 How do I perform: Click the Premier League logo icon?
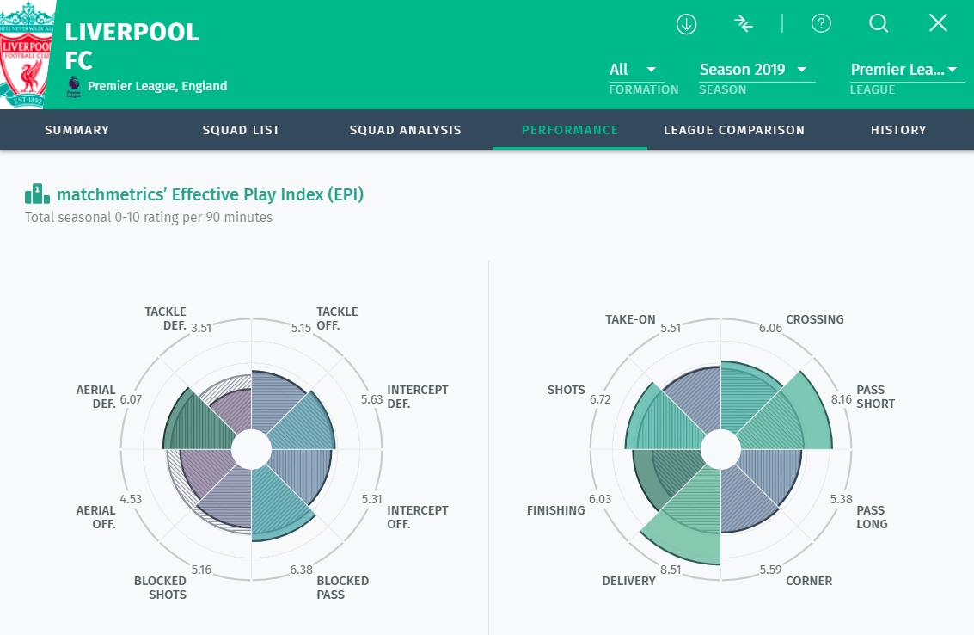(73, 86)
